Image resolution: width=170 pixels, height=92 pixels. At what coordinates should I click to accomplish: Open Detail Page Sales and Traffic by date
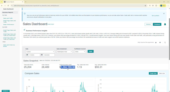point(9,21)
